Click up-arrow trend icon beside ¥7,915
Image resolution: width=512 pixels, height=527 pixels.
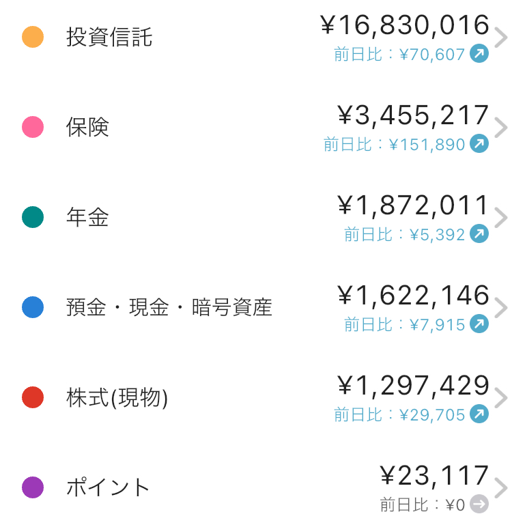(479, 324)
